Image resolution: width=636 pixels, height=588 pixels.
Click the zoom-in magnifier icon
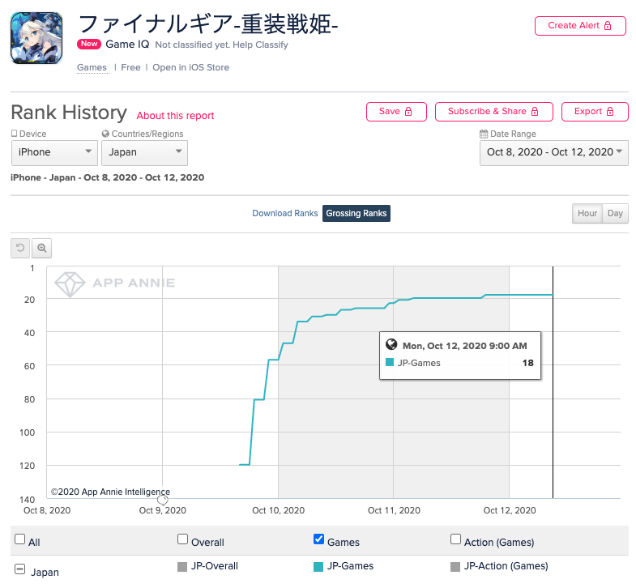(41, 248)
